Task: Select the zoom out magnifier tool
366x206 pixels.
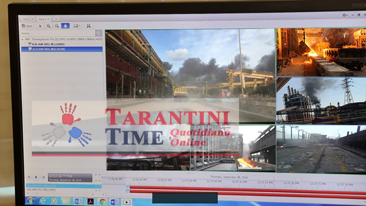Action: pos(57,26)
